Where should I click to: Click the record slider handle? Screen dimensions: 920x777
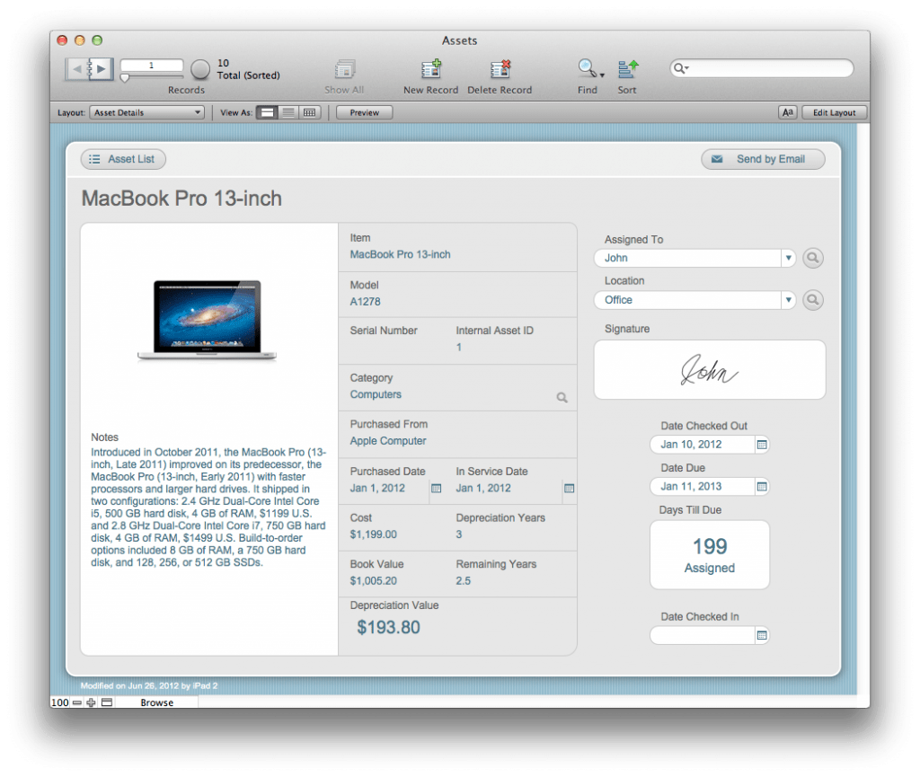click(x=124, y=78)
